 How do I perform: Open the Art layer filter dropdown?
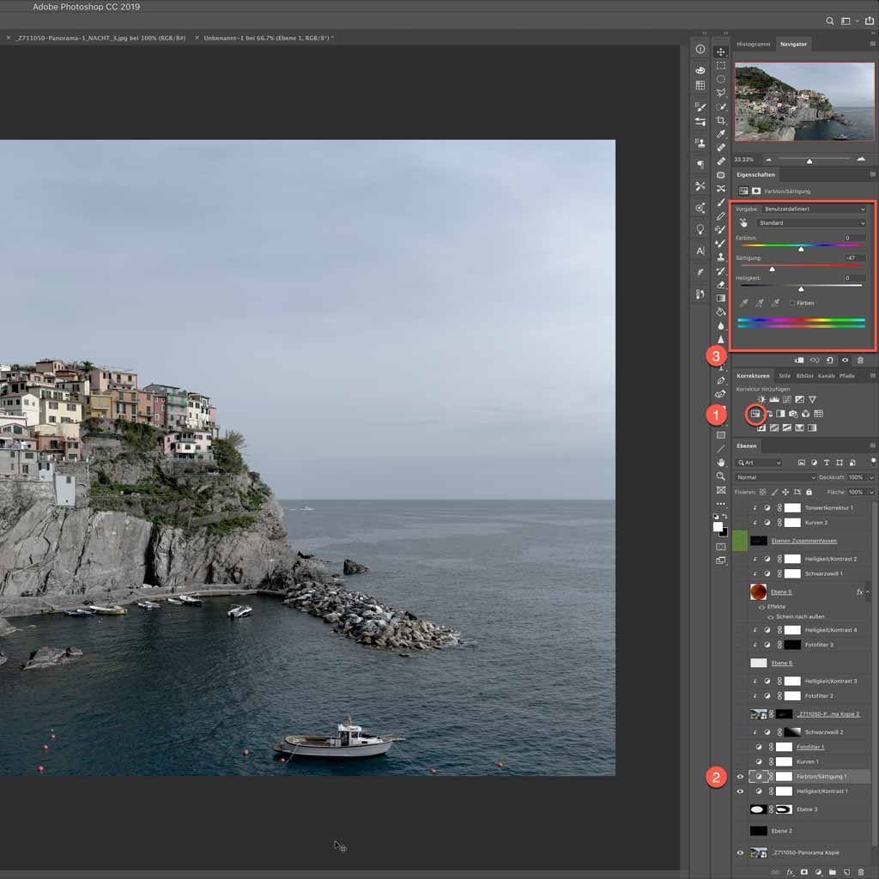click(x=759, y=463)
